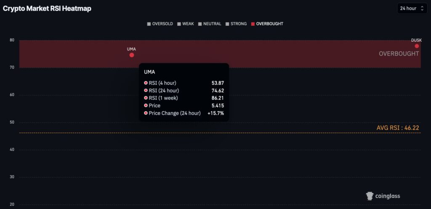Toggle the OVERSOLD legend filter

coord(160,24)
